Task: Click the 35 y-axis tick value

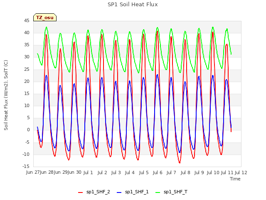Action: coord(27,45)
